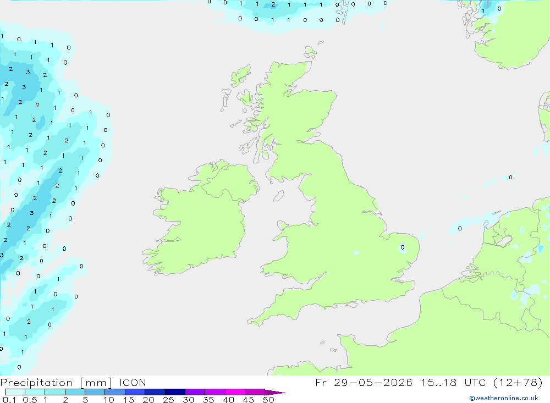Click the legend swatch between 20 and 25
The height and width of the screenshot is (403, 550).
click(155, 392)
